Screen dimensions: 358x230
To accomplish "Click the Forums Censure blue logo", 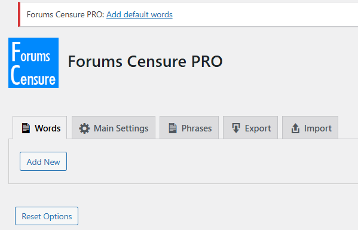I will click(33, 63).
